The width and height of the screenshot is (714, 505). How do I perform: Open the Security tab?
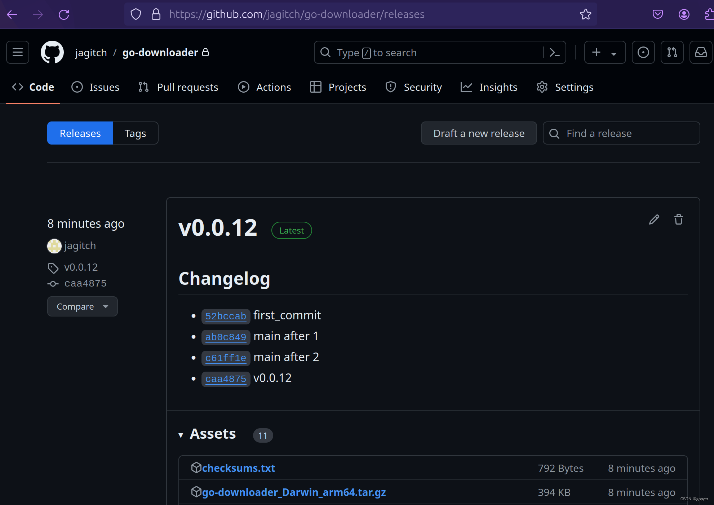coord(413,87)
